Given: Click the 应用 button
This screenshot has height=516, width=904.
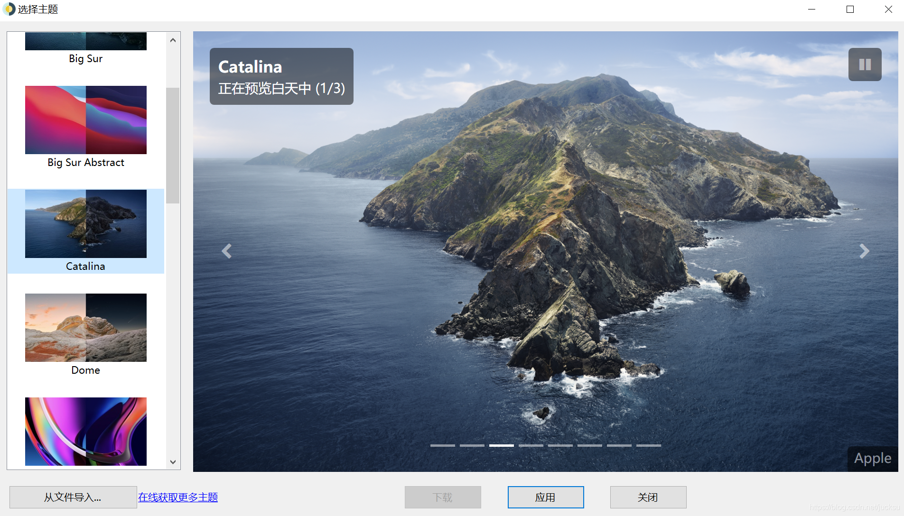Looking at the screenshot, I should (x=546, y=497).
